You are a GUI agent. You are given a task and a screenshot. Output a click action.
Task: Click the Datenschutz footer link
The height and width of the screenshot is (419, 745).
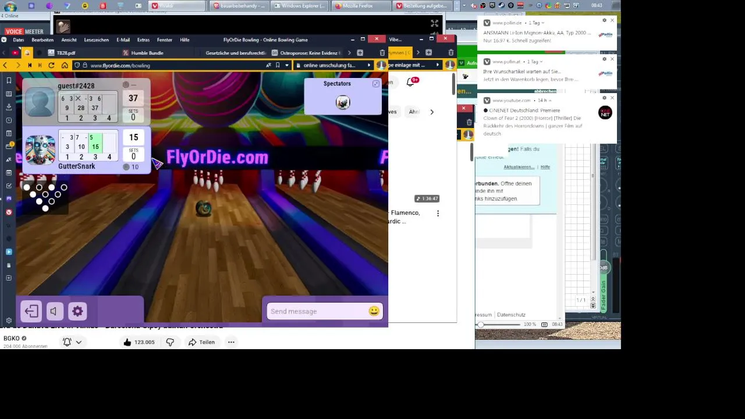(511, 315)
